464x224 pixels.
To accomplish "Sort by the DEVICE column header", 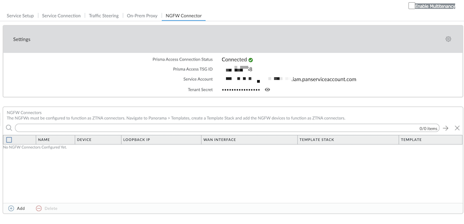I will point(98,140).
